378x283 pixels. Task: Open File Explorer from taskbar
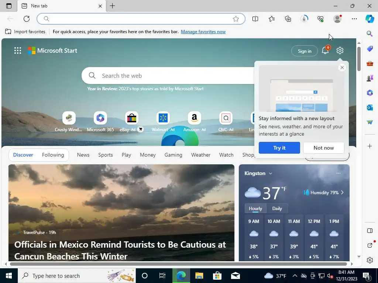click(x=199, y=276)
